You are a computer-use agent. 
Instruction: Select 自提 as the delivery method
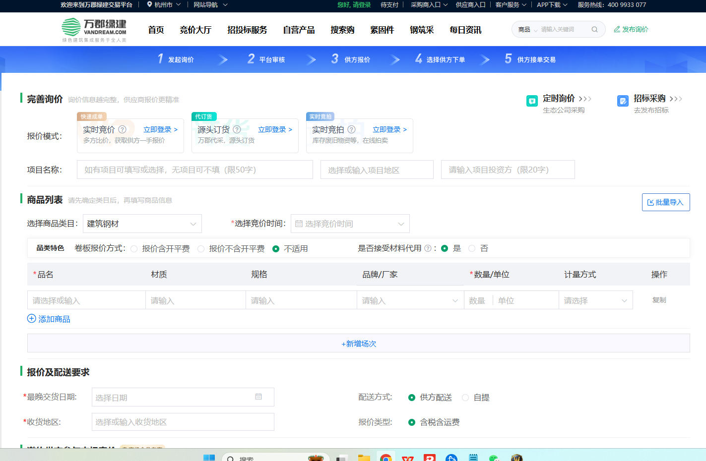click(x=465, y=398)
